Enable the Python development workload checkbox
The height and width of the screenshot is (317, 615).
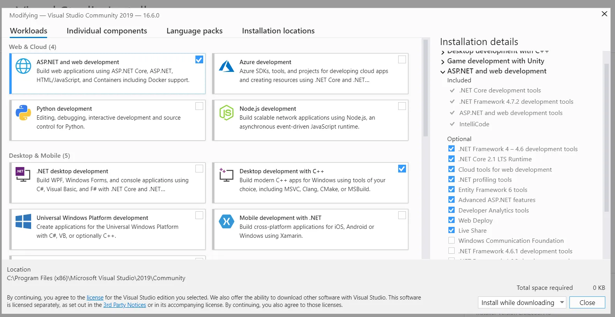click(x=199, y=106)
